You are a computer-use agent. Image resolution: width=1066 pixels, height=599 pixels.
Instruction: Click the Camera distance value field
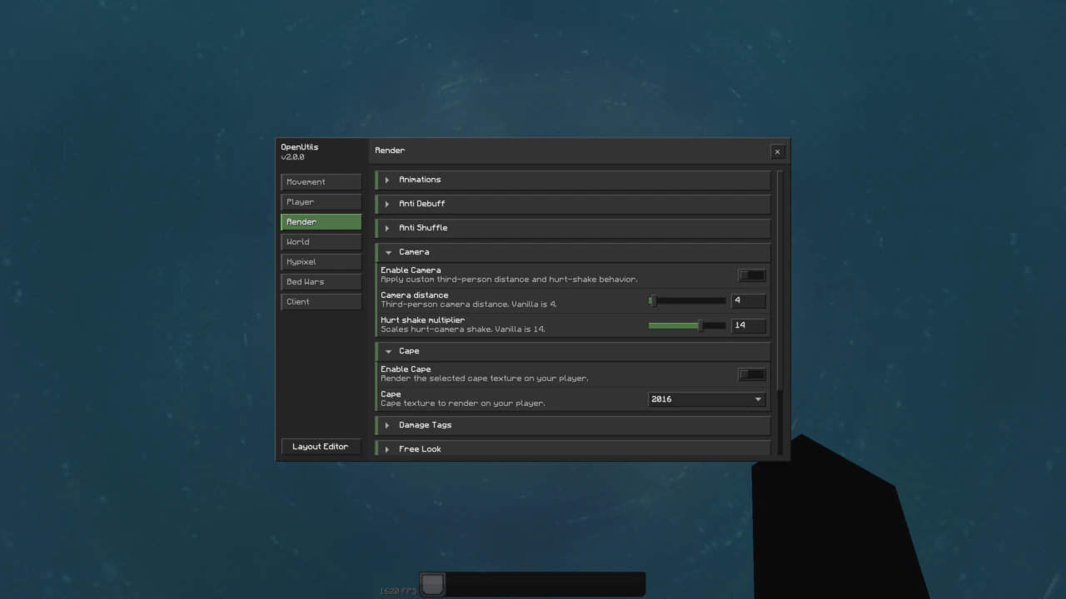pos(748,300)
